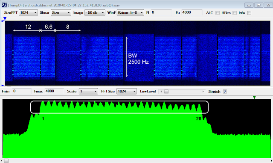Click the blue triangle marker above spectrogram
Image resolution: width=273 pixels, height=163 pixels.
(x=5, y=19)
